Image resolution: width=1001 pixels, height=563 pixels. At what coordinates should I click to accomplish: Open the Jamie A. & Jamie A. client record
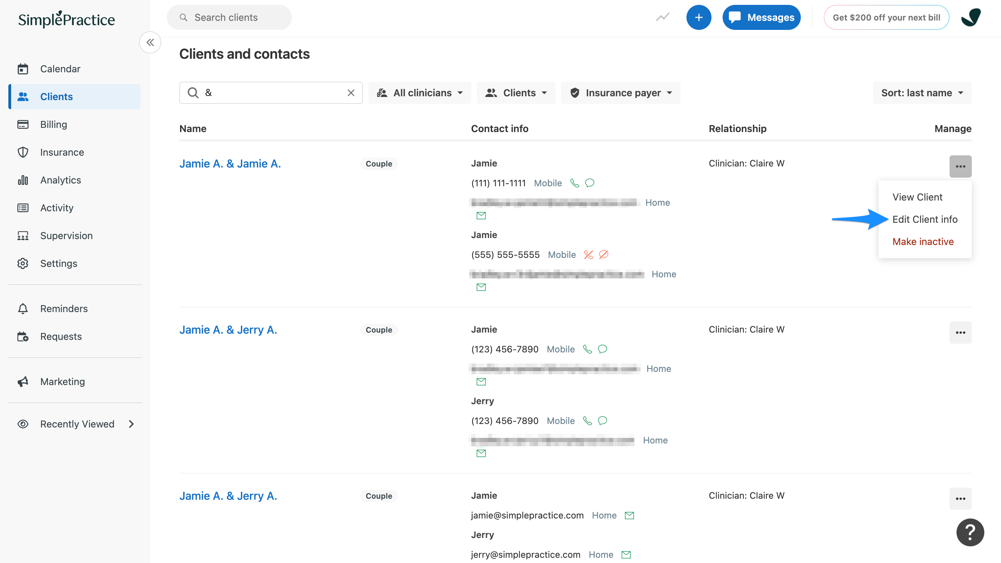click(x=230, y=164)
